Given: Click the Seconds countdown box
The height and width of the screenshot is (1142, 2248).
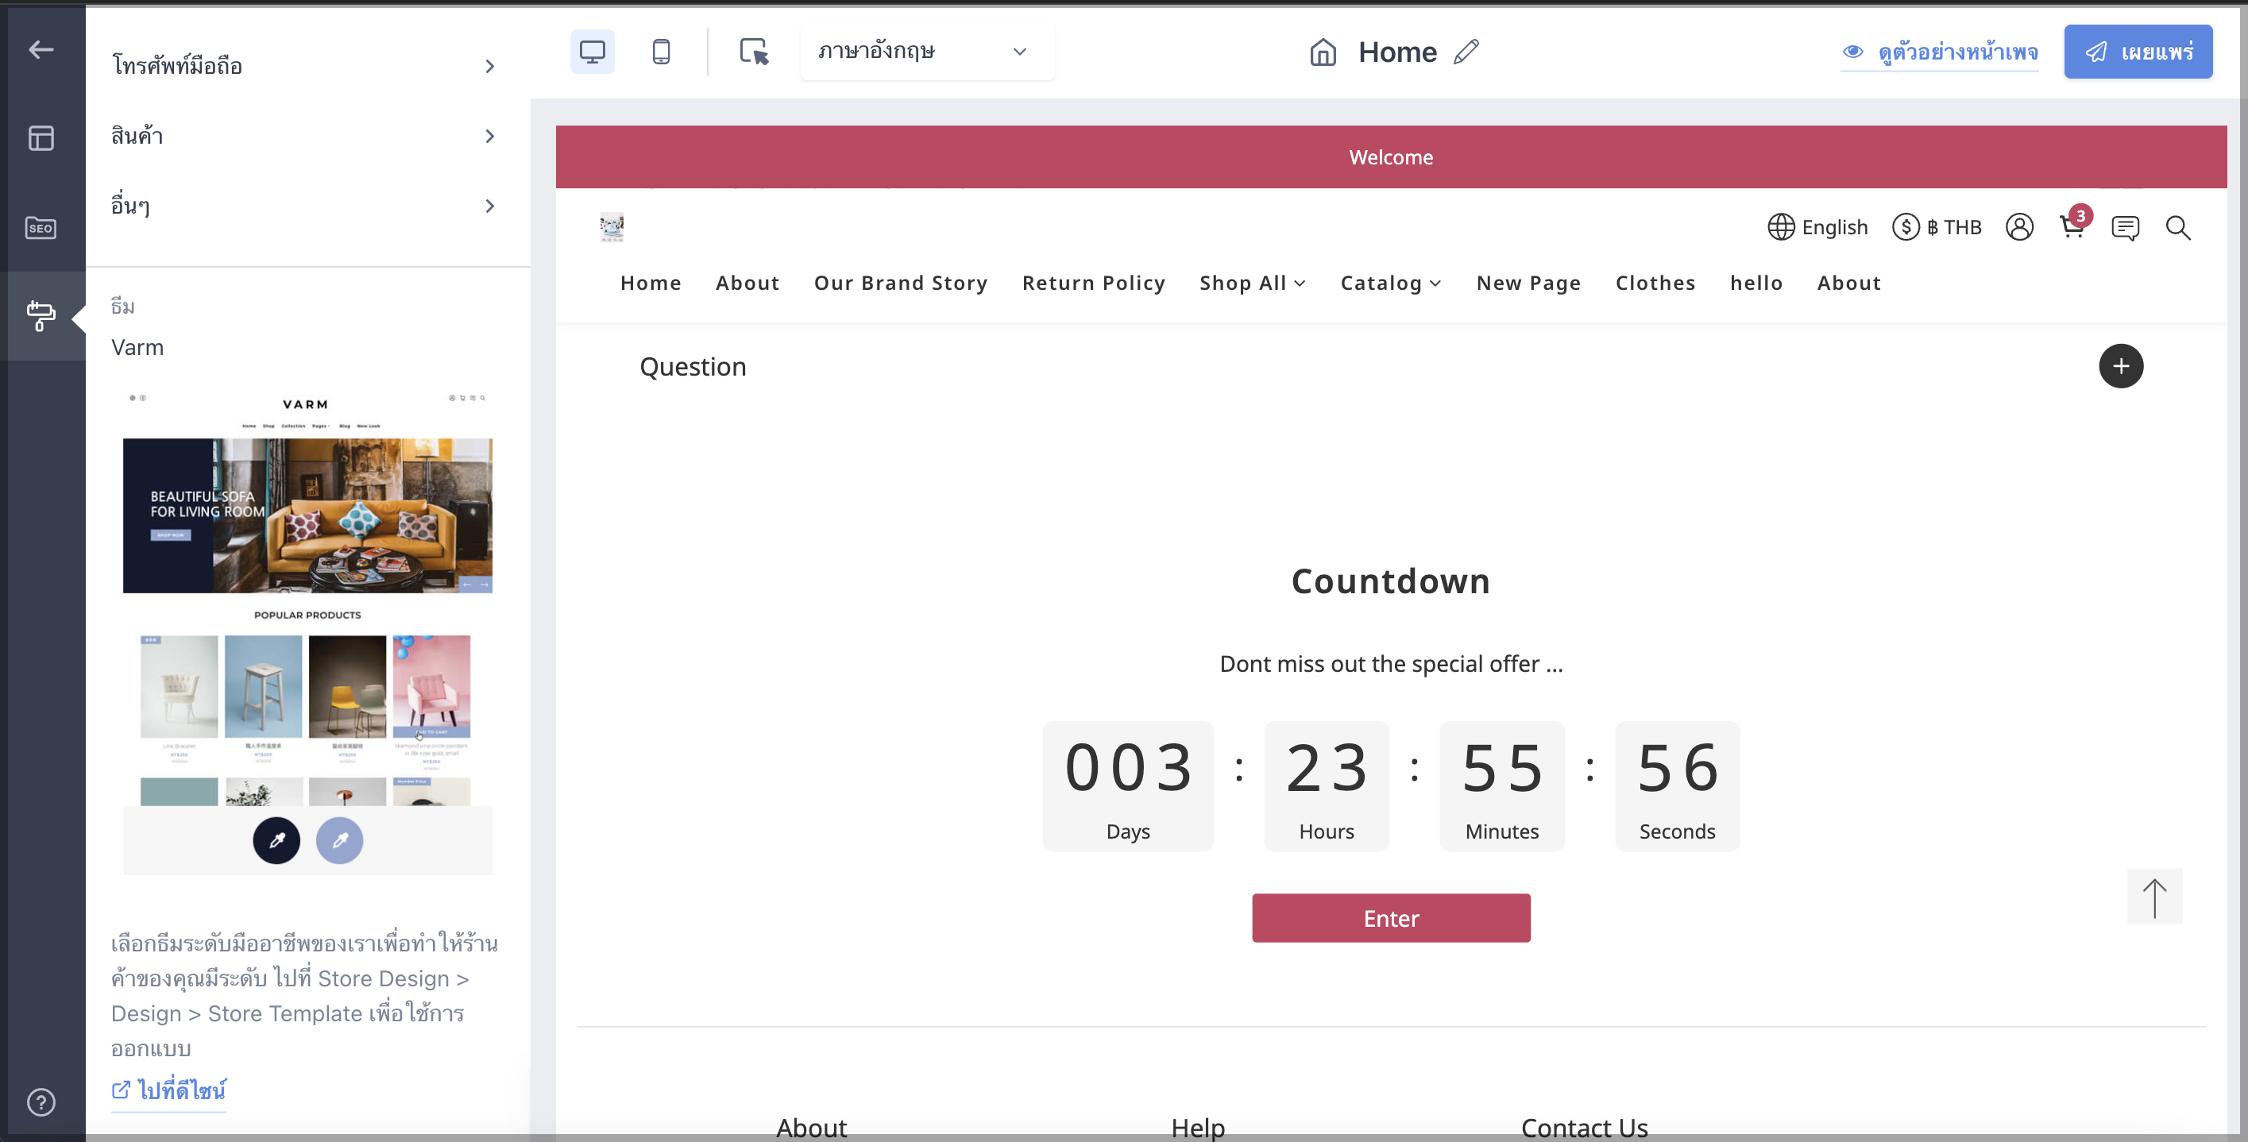Looking at the screenshot, I should point(1678,787).
